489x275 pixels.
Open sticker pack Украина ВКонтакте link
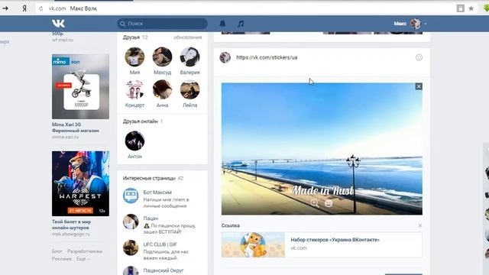335,240
